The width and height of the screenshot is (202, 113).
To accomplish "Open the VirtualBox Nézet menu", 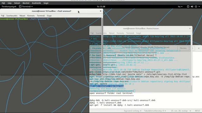I will coord(17,3).
